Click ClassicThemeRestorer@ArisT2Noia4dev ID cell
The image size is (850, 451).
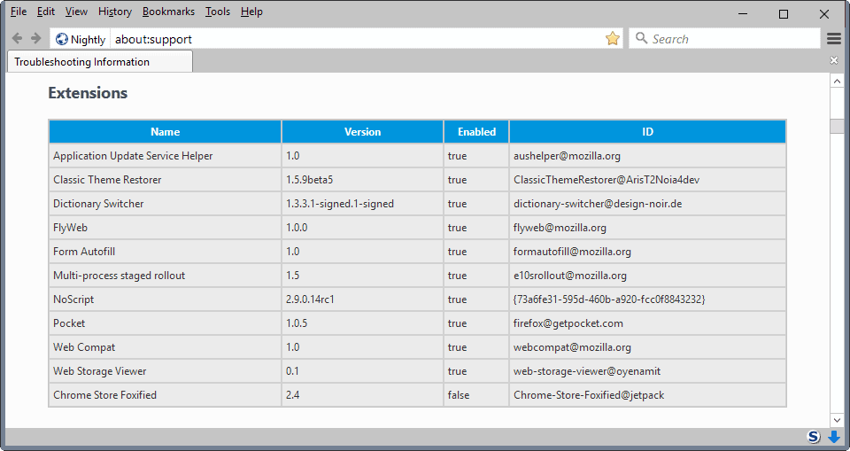coord(648,180)
